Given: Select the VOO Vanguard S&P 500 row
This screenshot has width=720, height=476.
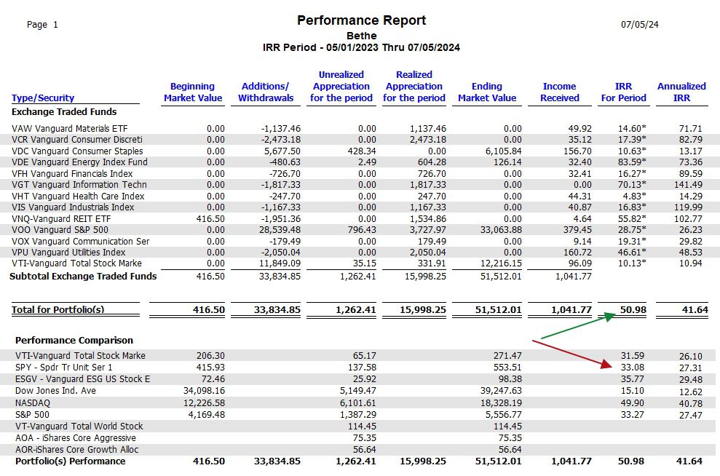Looking at the screenshot, I should [360, 229].
